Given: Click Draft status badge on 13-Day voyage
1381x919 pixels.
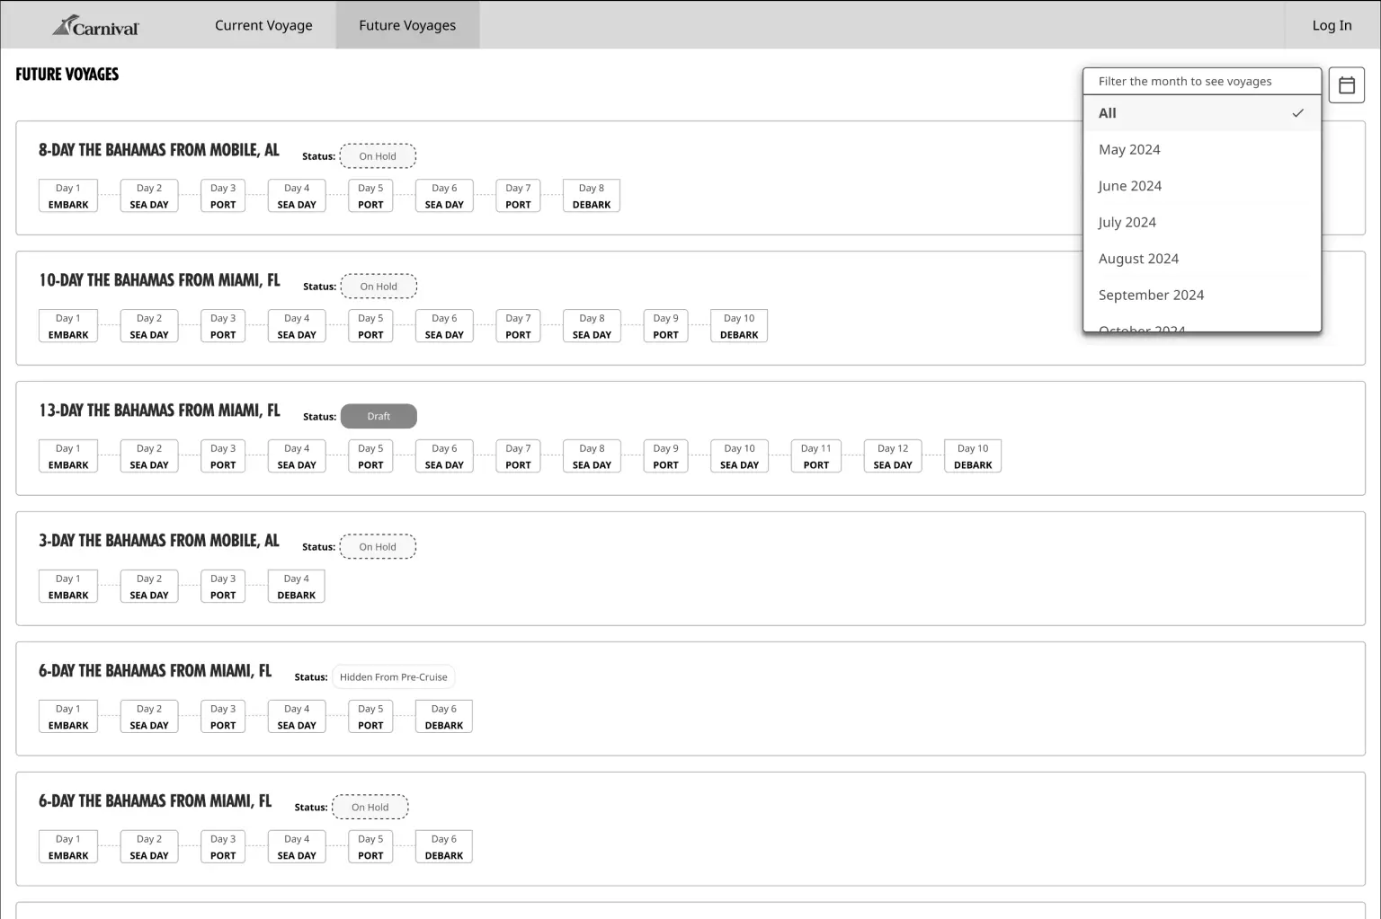Looking at the screenshot, I should pyautogui.click(x=379, y=416).
